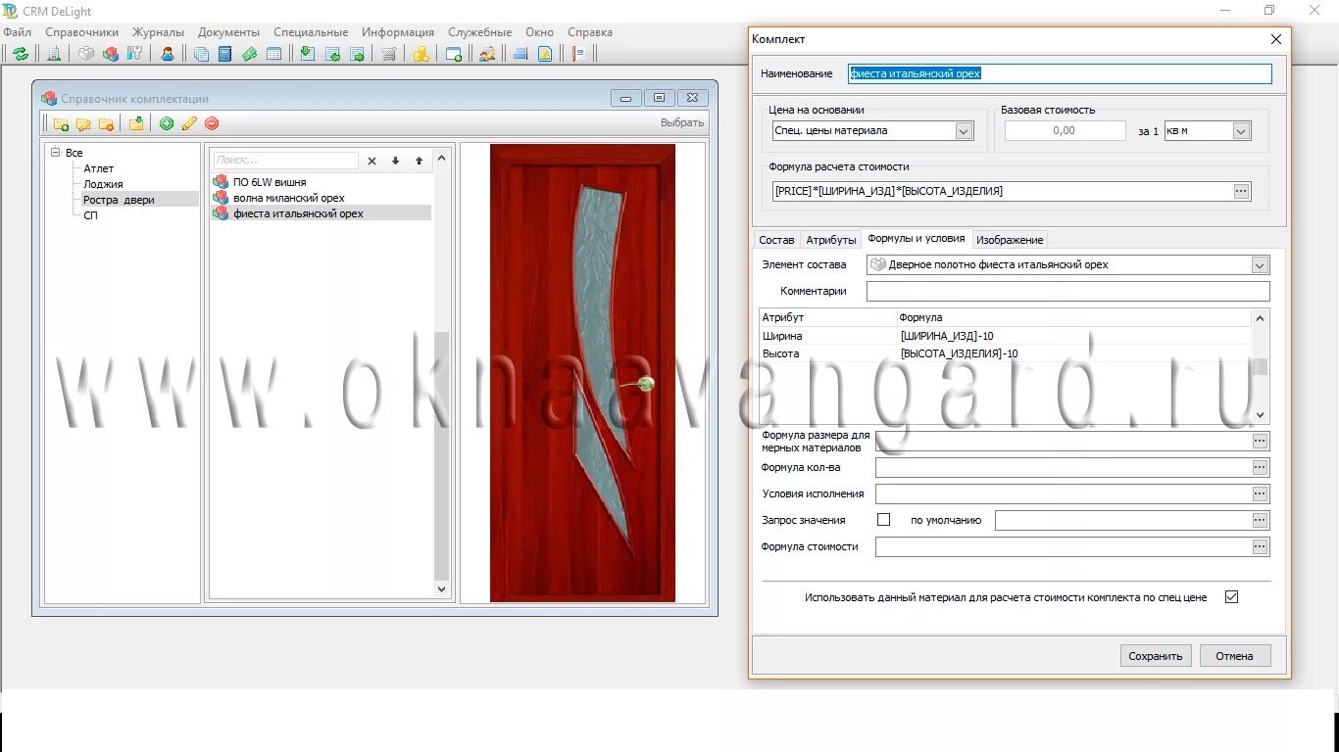This screenshot has width=1339, height=752.
Task: Open ellipsis for Формула расчета стоимости
Action: (1242, 191)
